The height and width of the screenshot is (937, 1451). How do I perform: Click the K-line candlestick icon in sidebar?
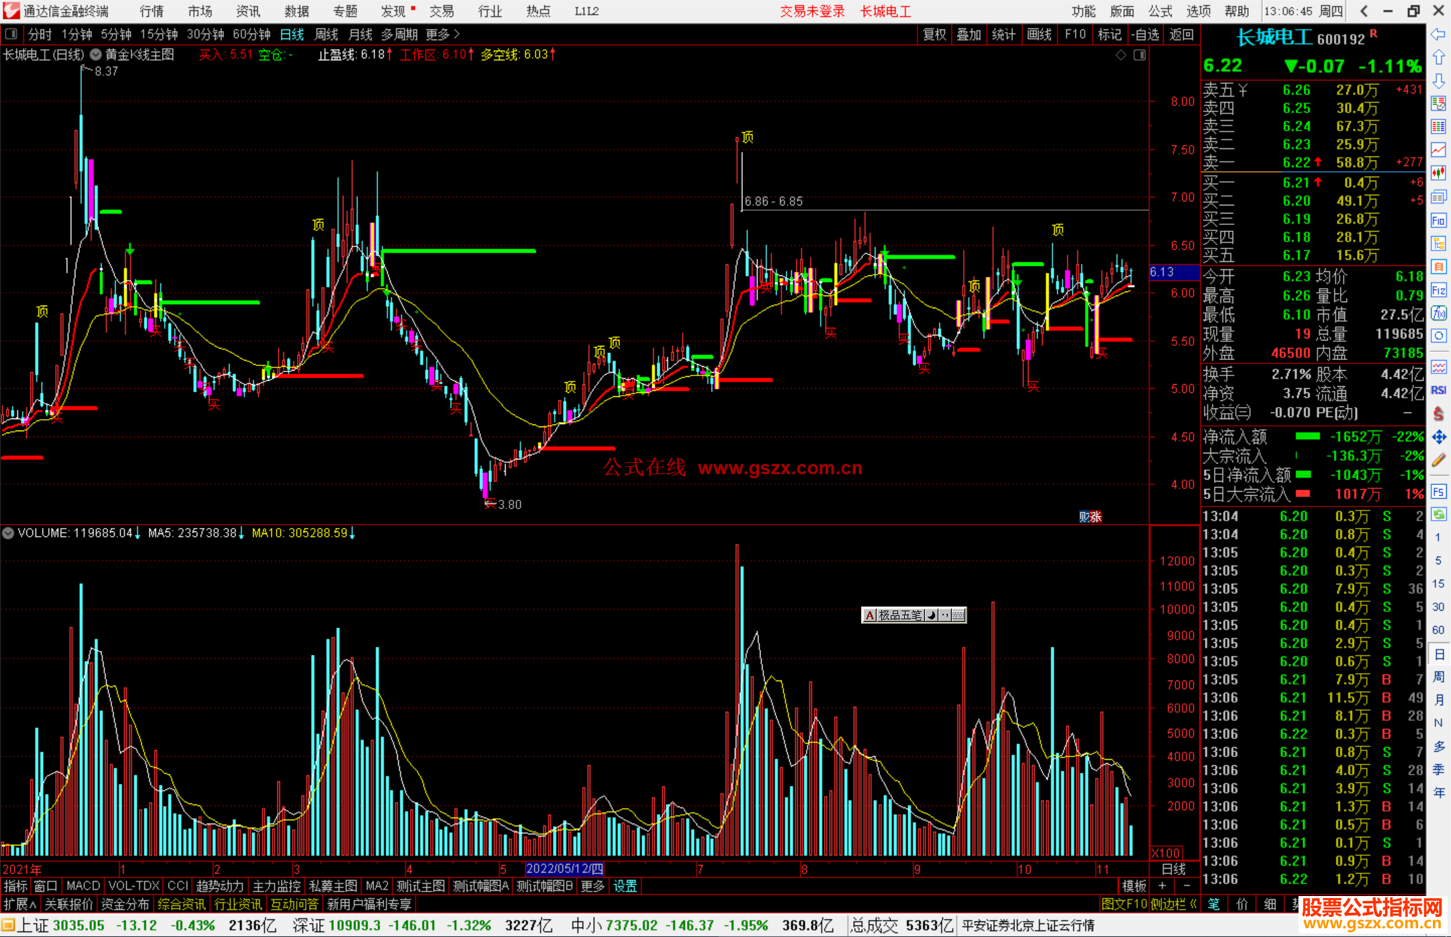[1438, 173]
